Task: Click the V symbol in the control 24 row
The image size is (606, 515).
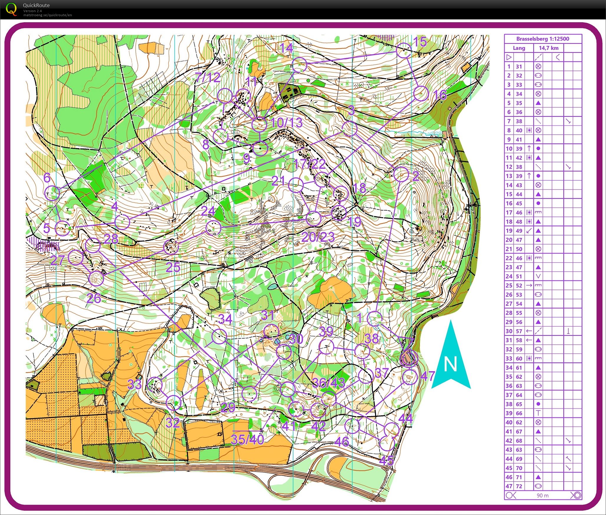Action: 538,277
